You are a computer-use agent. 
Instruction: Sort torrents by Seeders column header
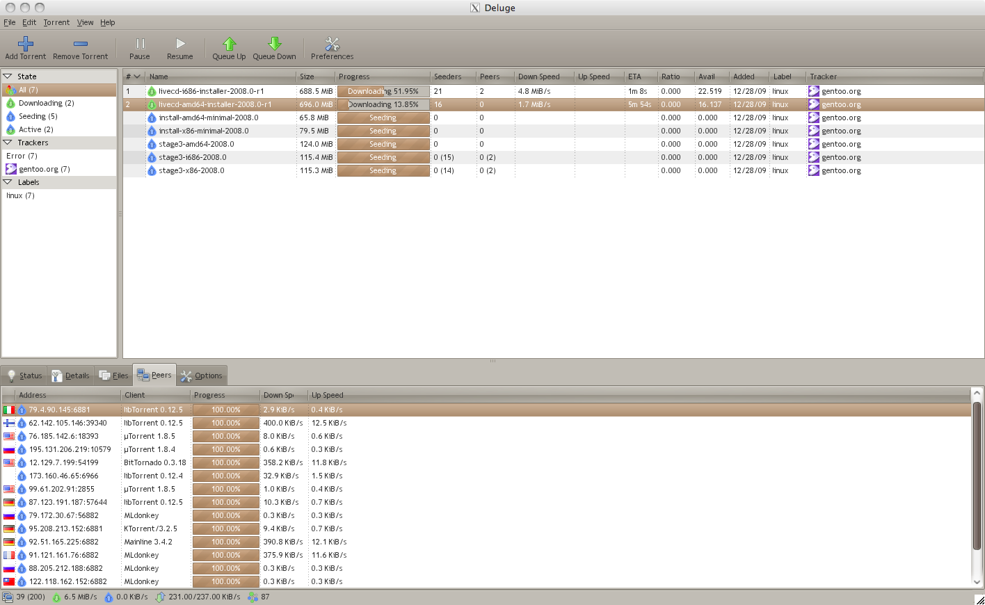coord(453,76)
